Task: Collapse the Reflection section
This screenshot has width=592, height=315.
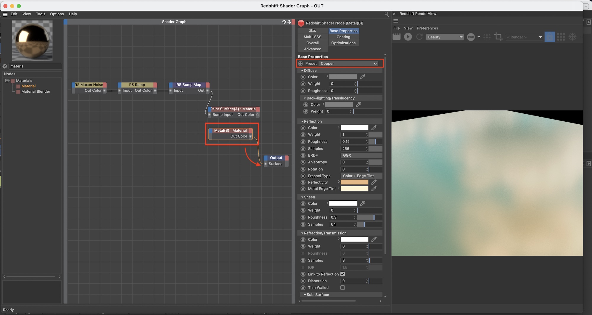Action: click(302, 121)
